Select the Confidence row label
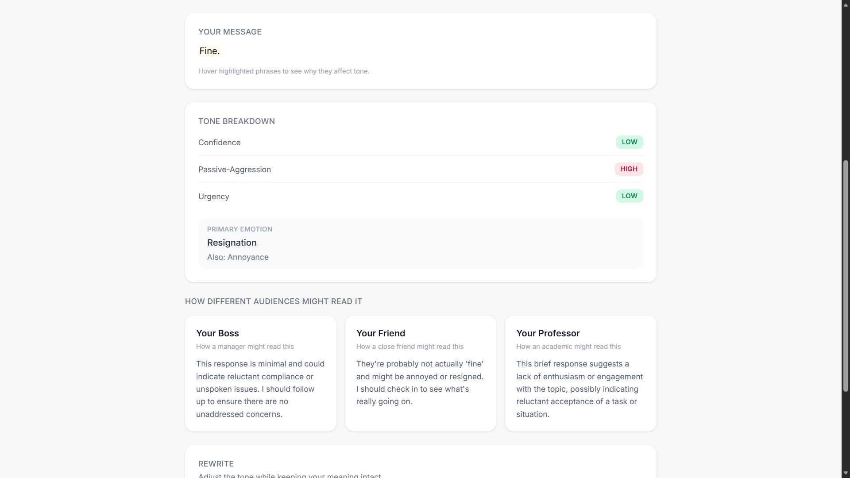This screenshot has height=478, width=850. 219,143
